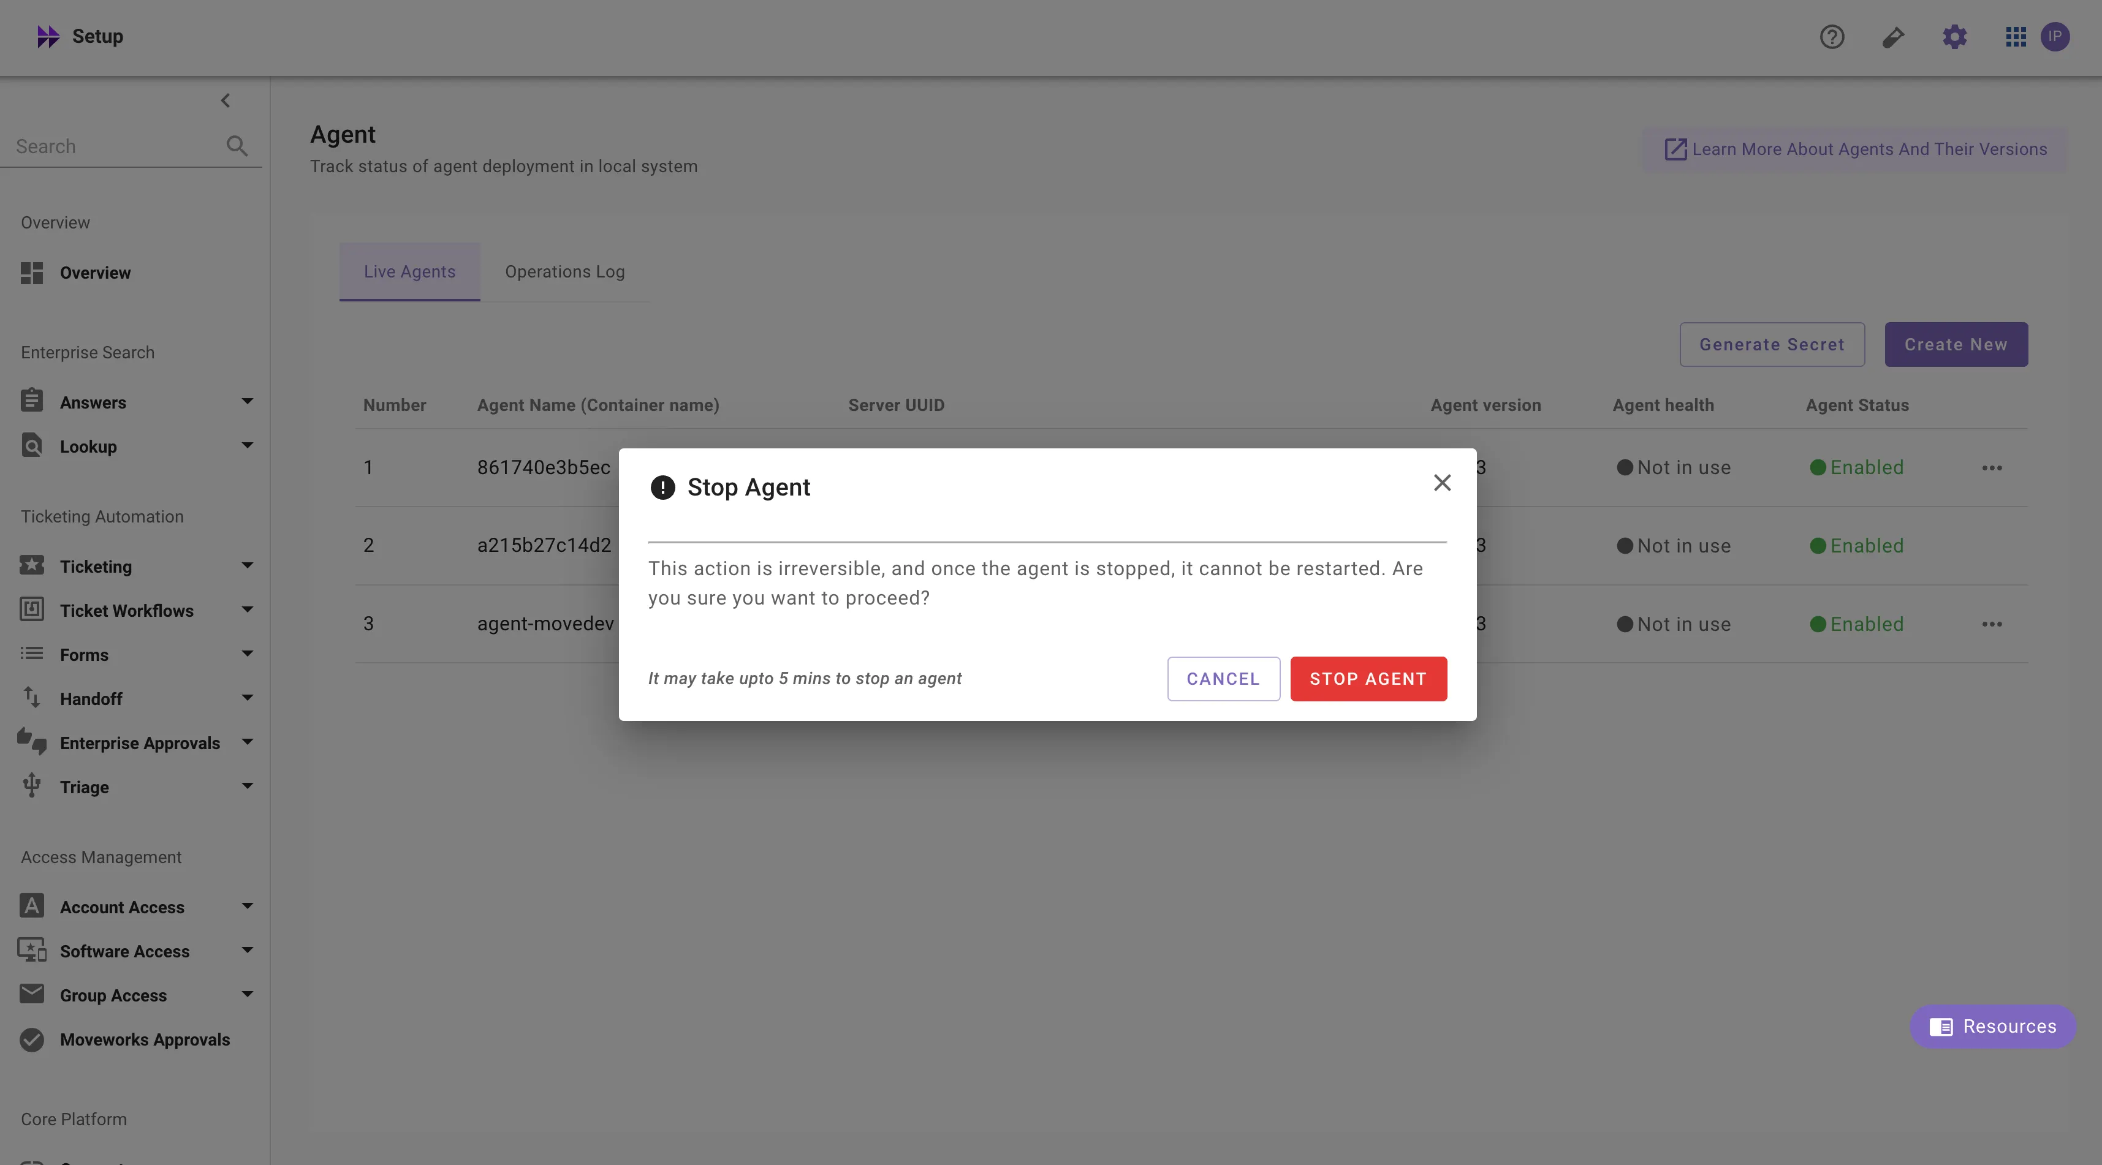Expand the Ticketing submenu arrow
Viewport: 2102px width, 1165px height.
[x=247, y=565]
